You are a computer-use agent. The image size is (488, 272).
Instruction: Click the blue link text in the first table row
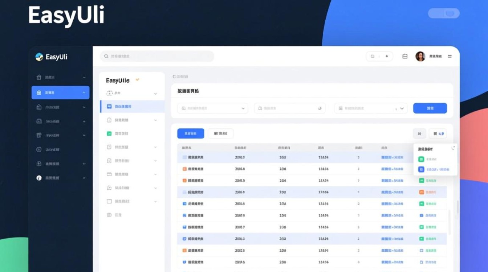coord(392,157)
